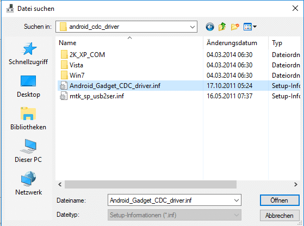Open Netzwerk location

(28, 184)
